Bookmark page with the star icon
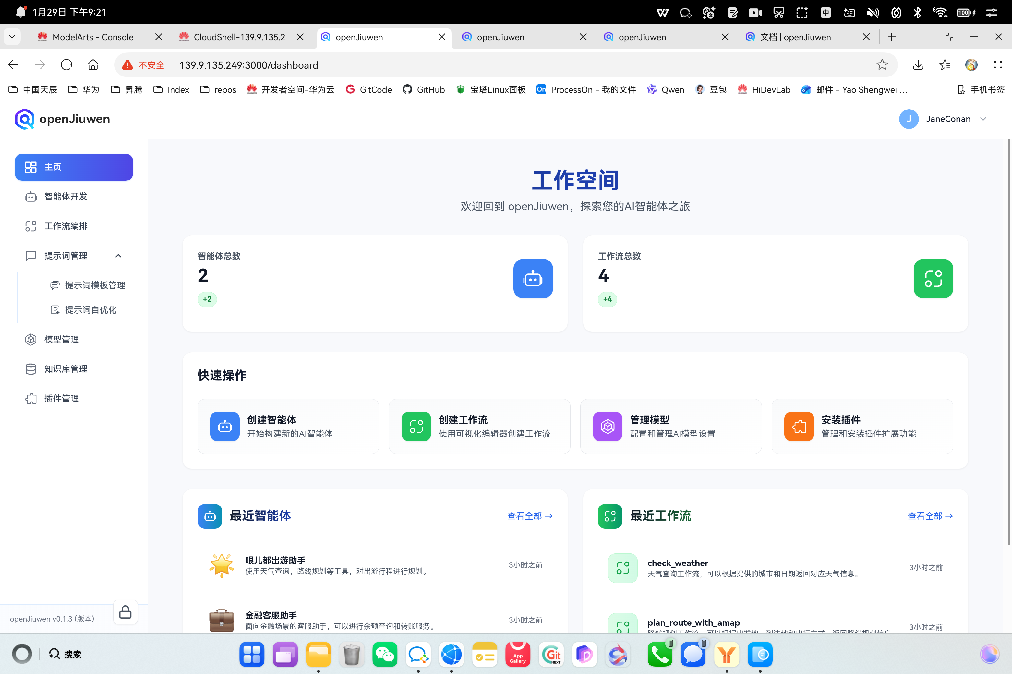This screenshot has width=1012, height=674. coord(882,65)
